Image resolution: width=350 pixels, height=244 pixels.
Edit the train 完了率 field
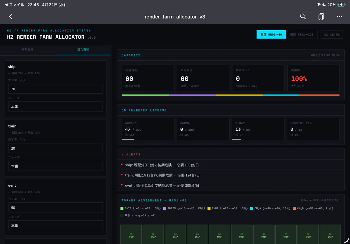coord(55,148)
